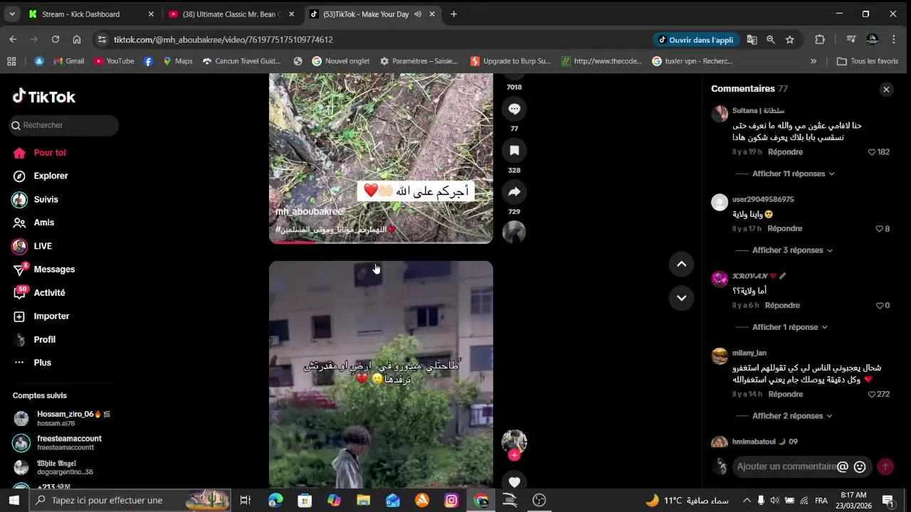The height and width of the screenshot is (512, 911).
Task: Close the Commentaires panel
Action: [886, 89]
